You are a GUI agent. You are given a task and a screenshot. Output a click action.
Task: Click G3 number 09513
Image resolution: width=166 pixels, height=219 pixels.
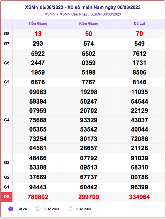(89, 167)
